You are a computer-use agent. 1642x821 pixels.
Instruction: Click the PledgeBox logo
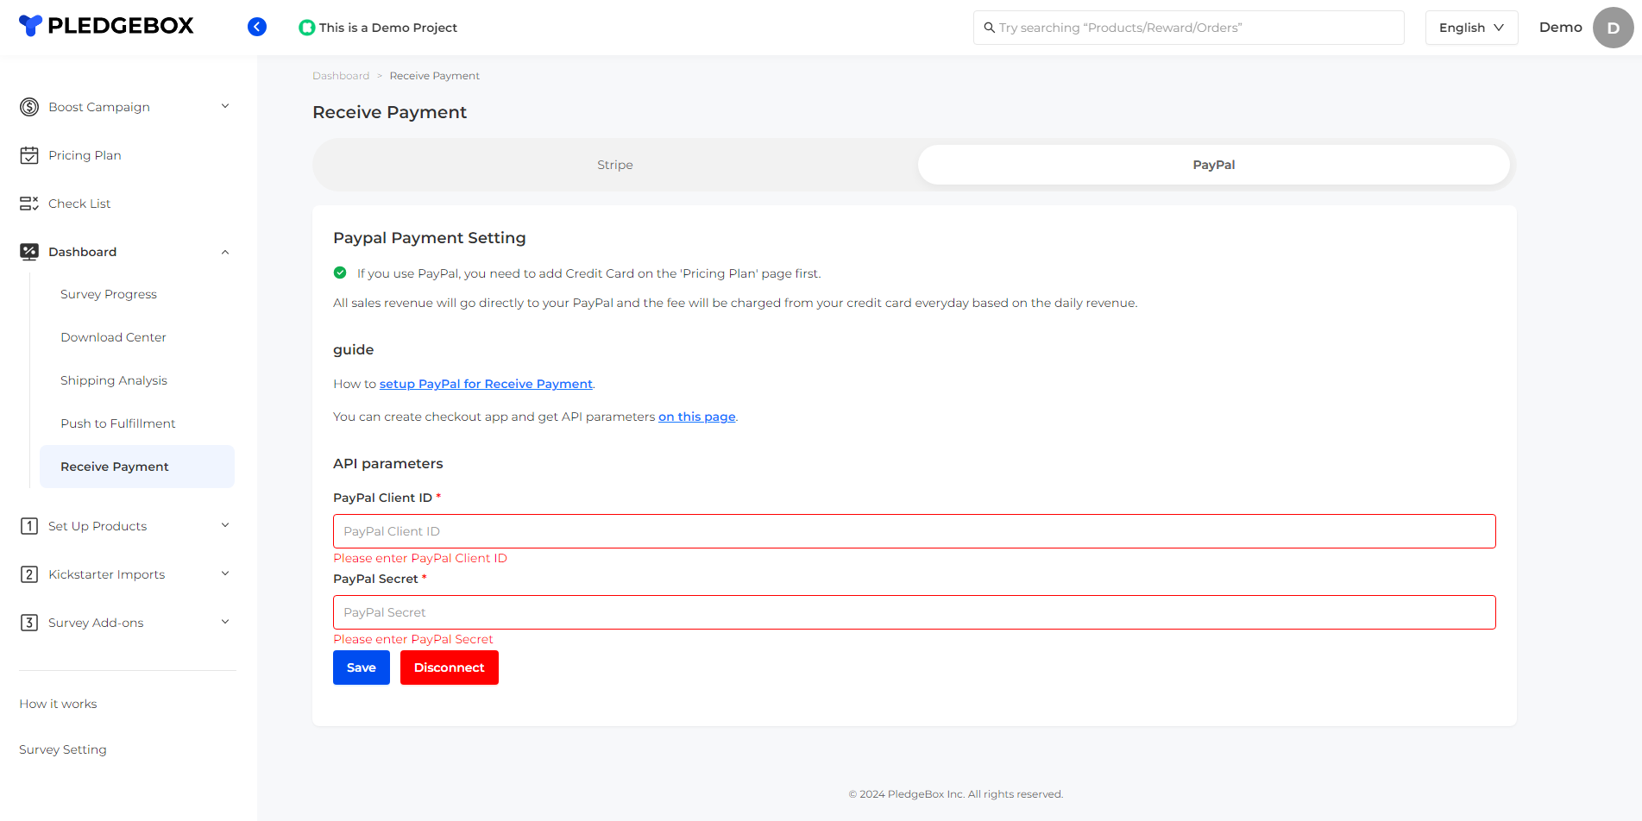point(106,26)
